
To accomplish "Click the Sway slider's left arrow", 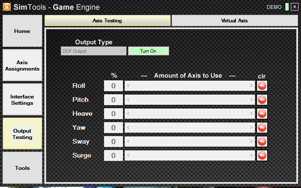I will (128, 142).
